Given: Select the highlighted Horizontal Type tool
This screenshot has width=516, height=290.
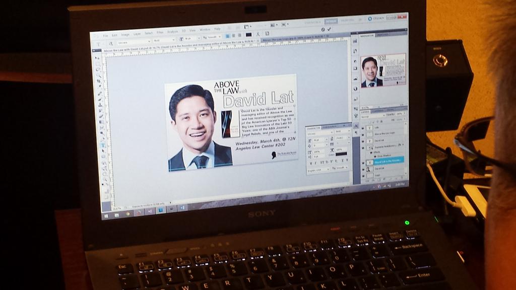Looking at the screenshot, I should [x=103, y=145].
